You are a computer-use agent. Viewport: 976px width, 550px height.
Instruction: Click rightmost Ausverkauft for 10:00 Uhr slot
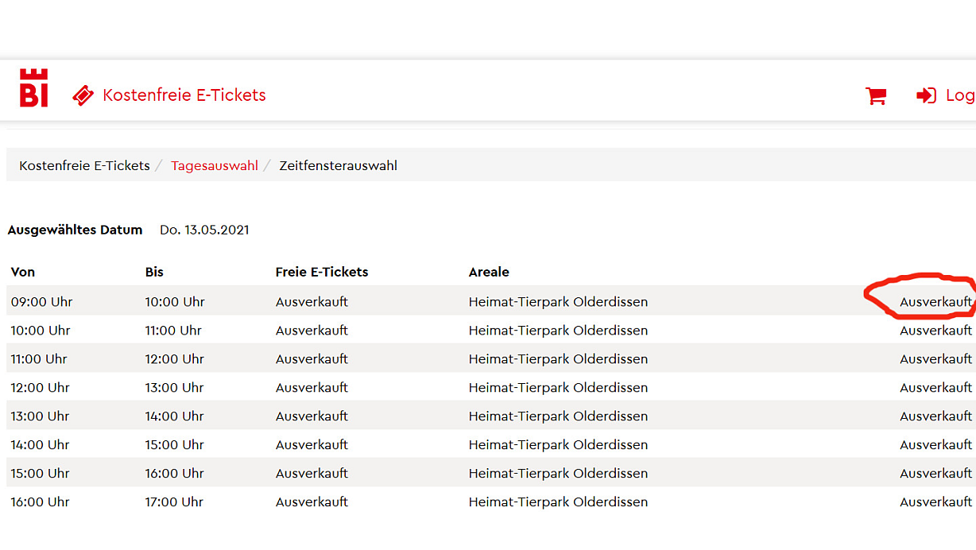click(x=935, y=331)
